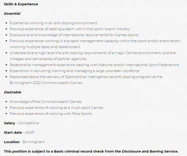Click the 'Skills & Experience' heading
This screenshot has height=156, width=187.
21,4
